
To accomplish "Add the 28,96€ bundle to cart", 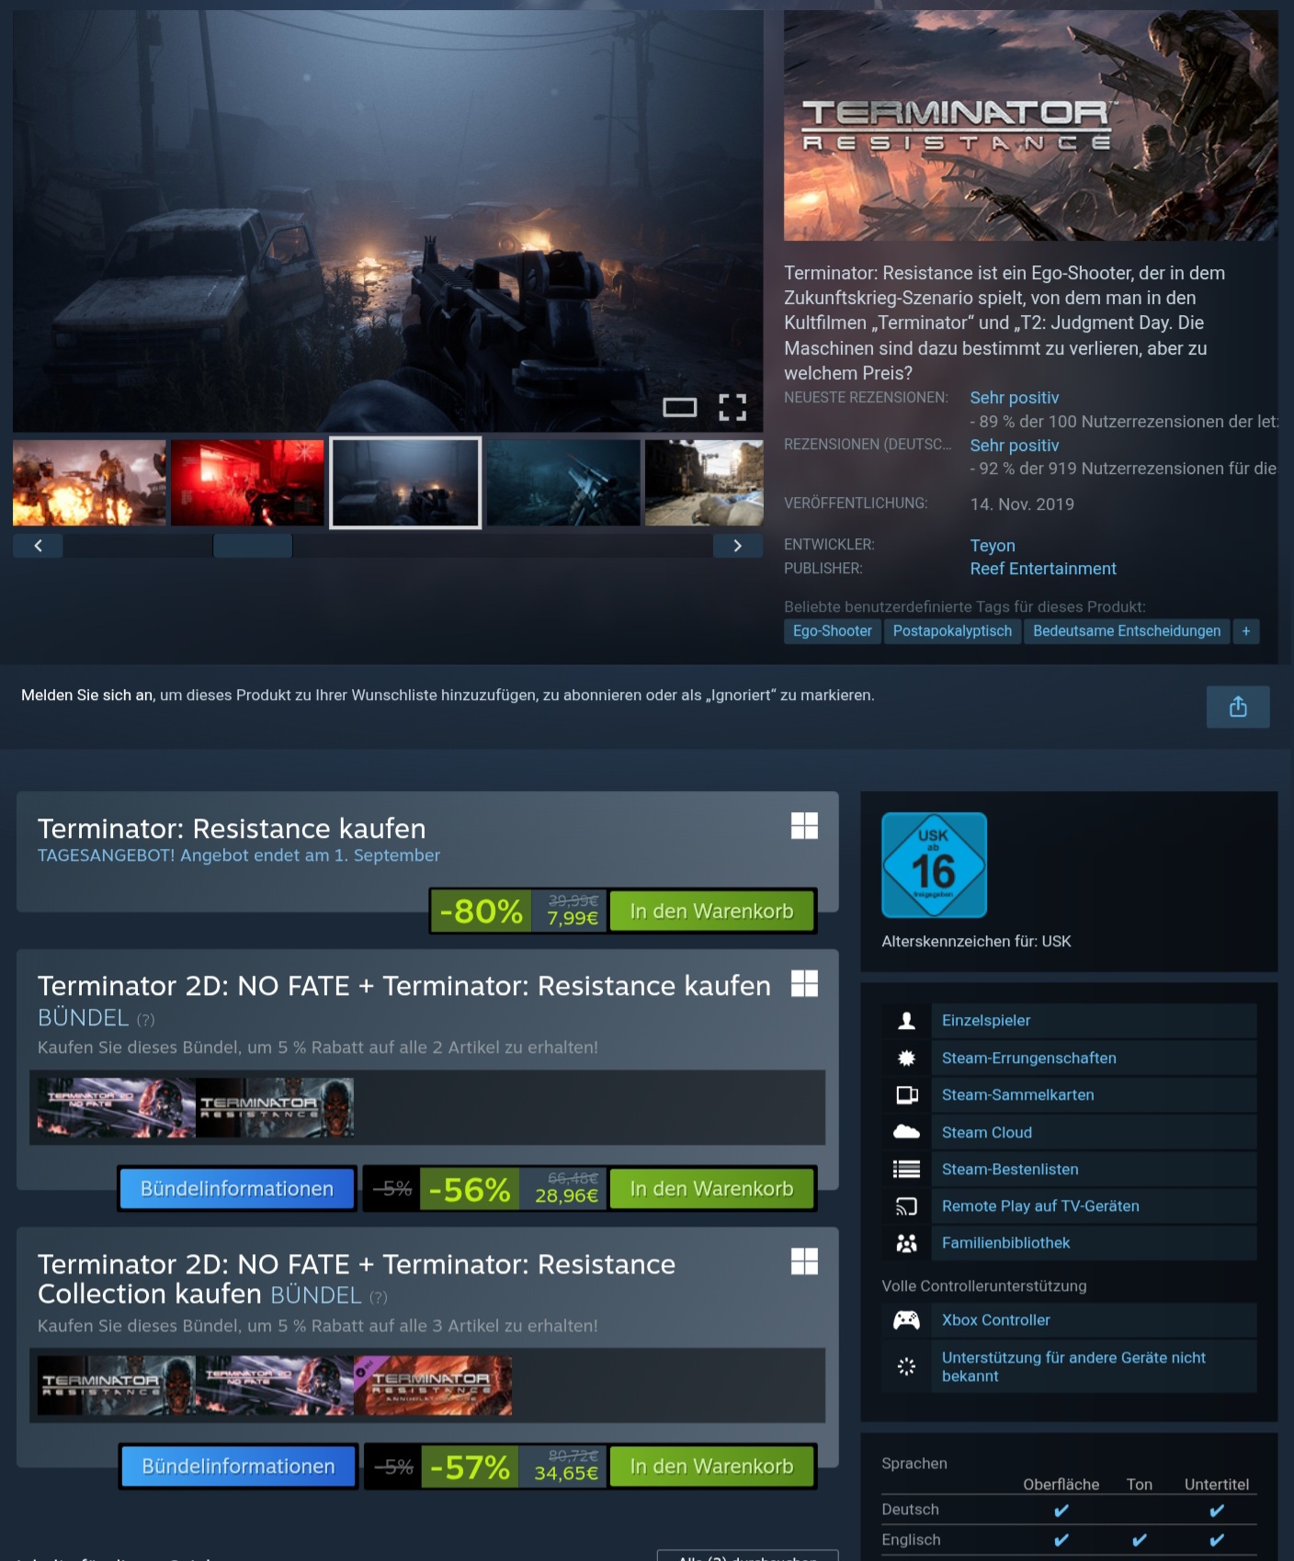I will click(x=711, y=1189).
